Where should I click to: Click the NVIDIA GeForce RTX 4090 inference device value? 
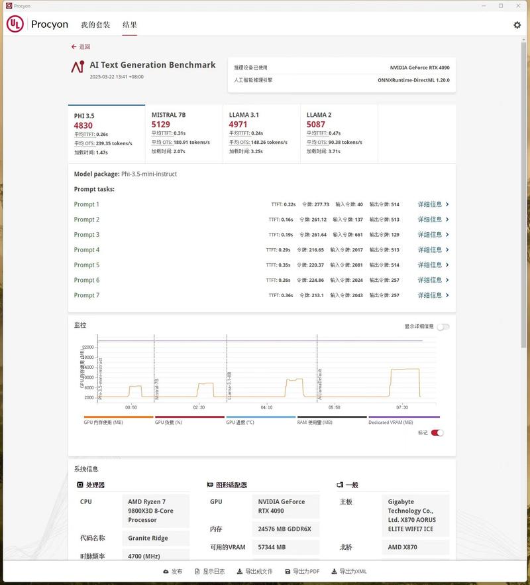click(419, 68)
